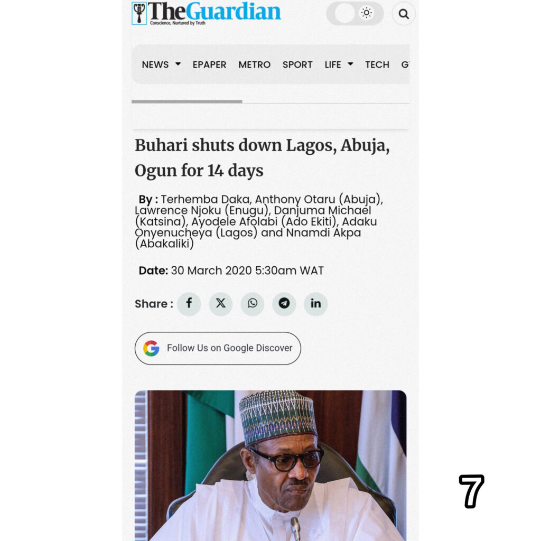Open the EPAPER menu item
Image resolution: width=541 pixels, height=541 pixels.
209,64
